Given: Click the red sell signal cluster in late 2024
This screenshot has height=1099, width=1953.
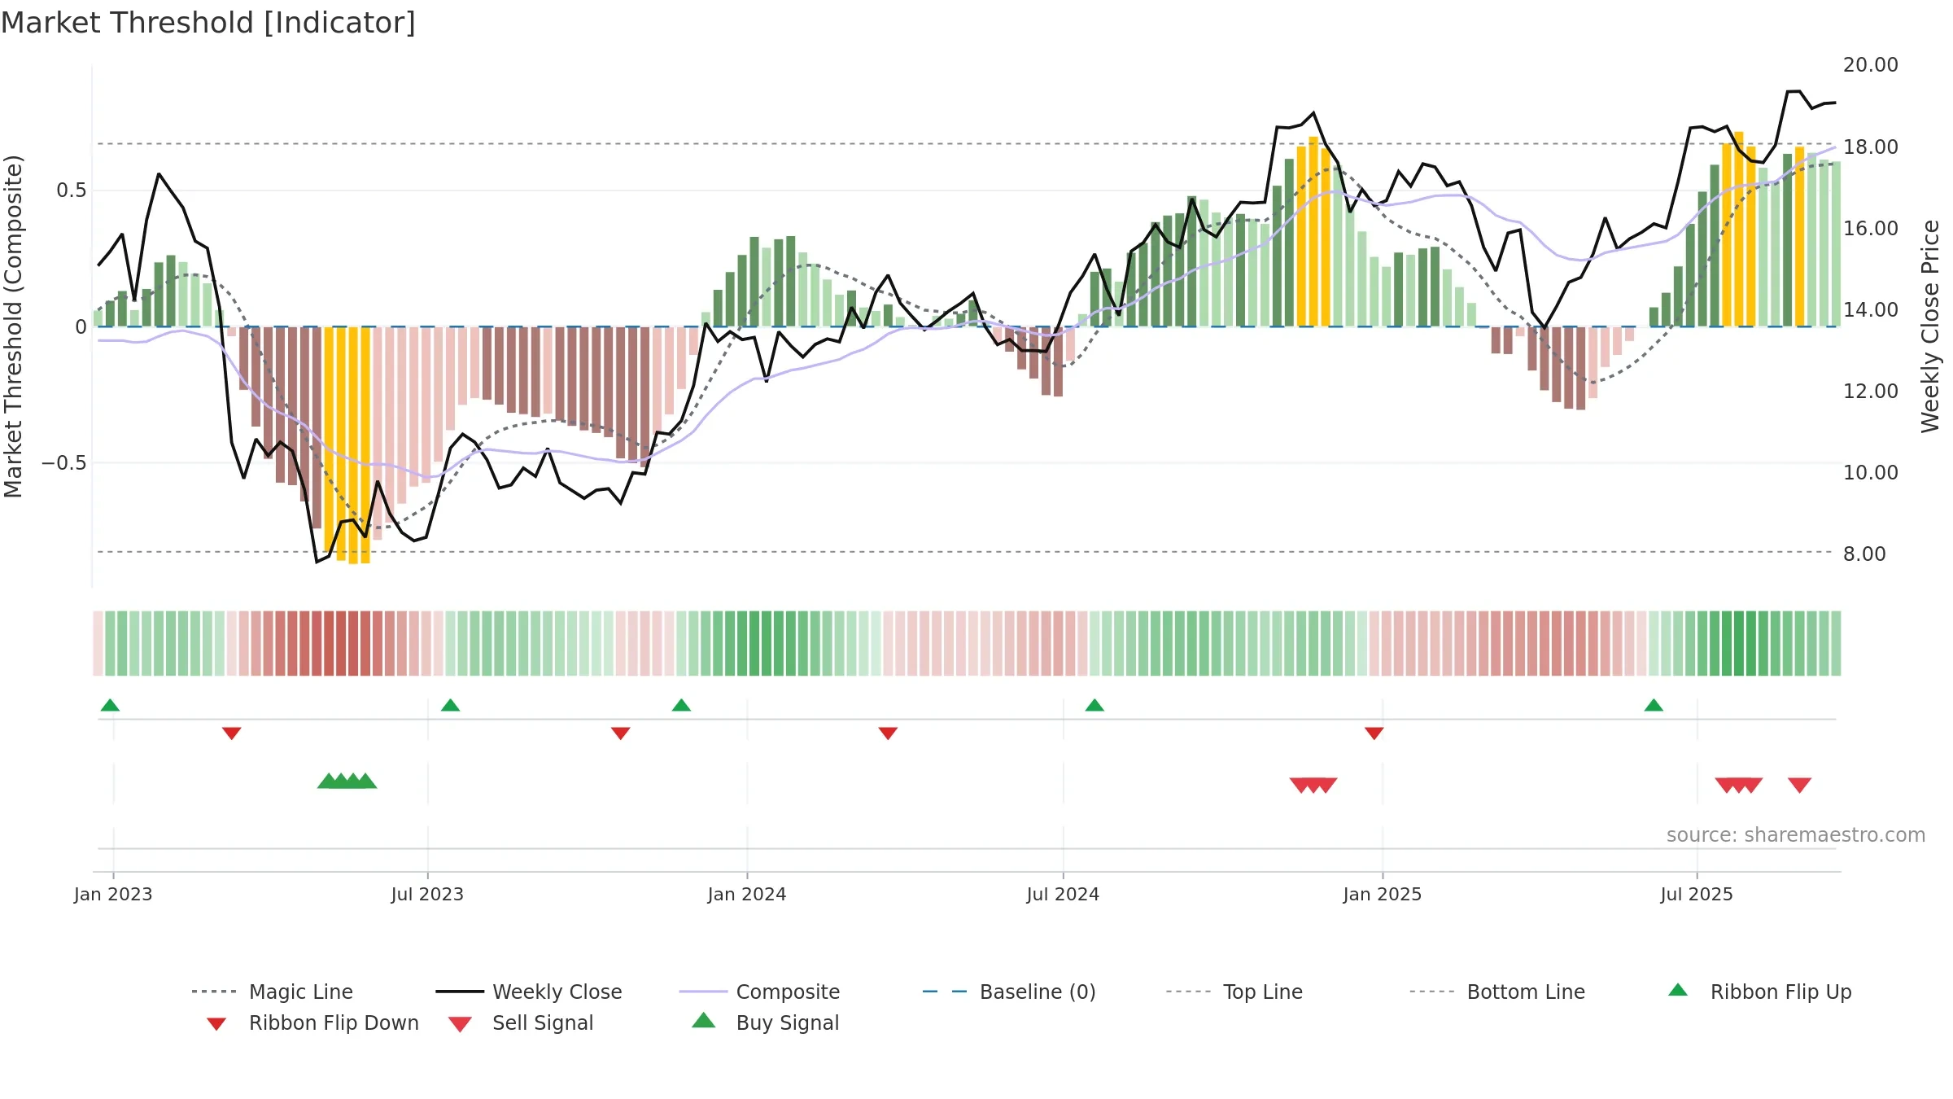Looking at the screenshot, I should point(1313,786).
